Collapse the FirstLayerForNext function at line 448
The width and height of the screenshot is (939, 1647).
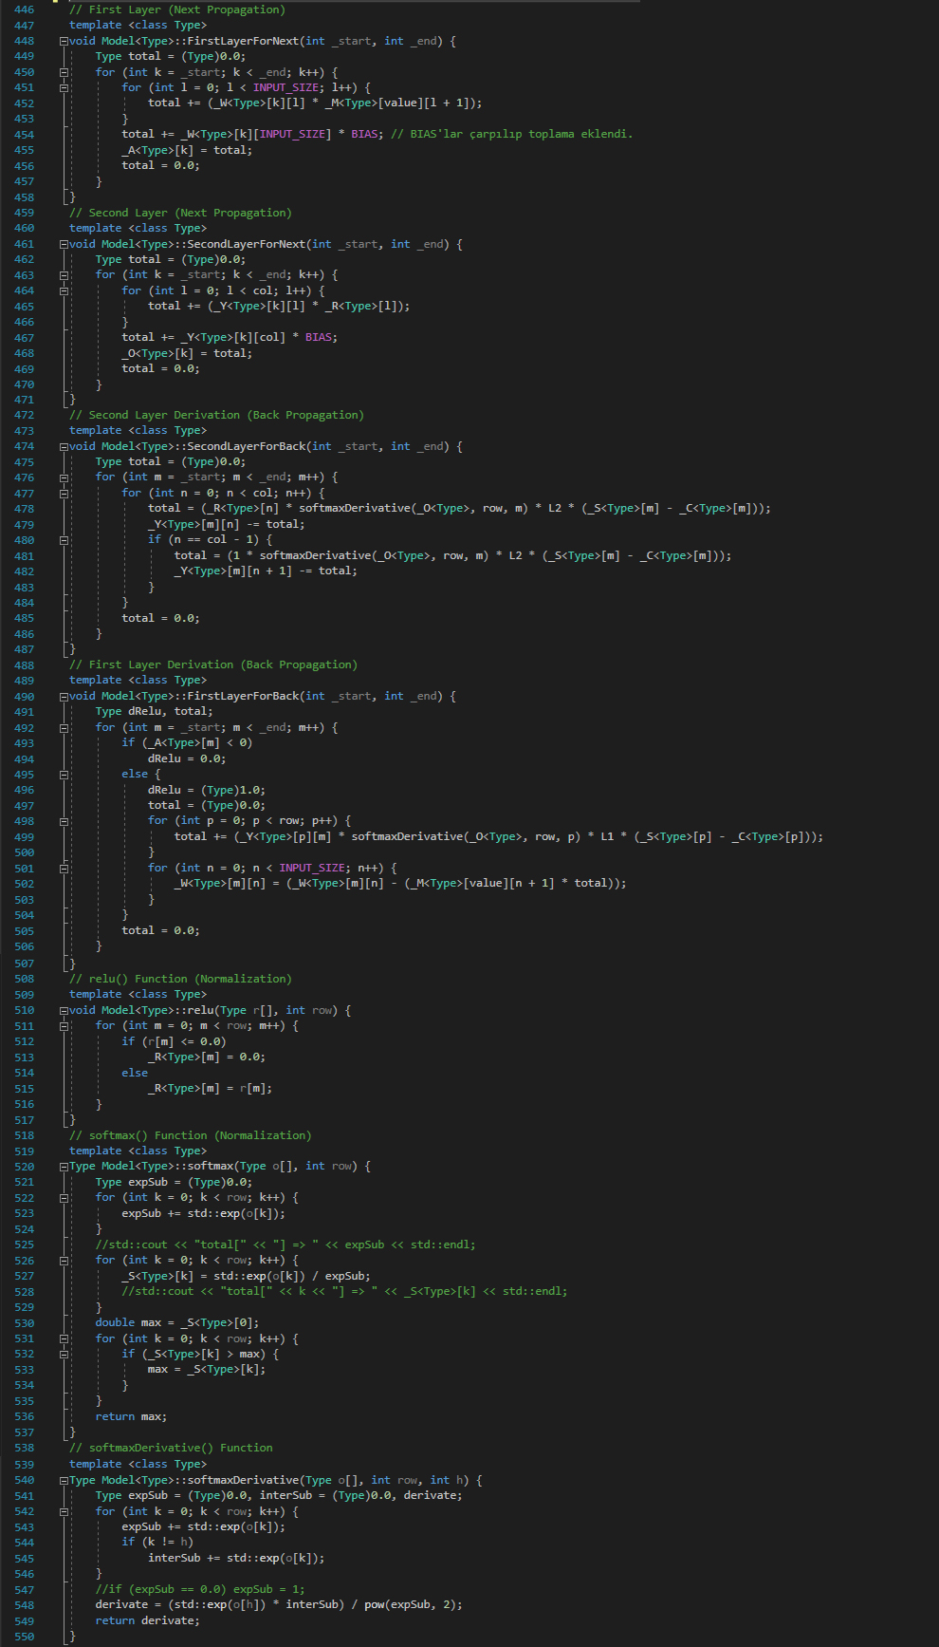point(64,41)
